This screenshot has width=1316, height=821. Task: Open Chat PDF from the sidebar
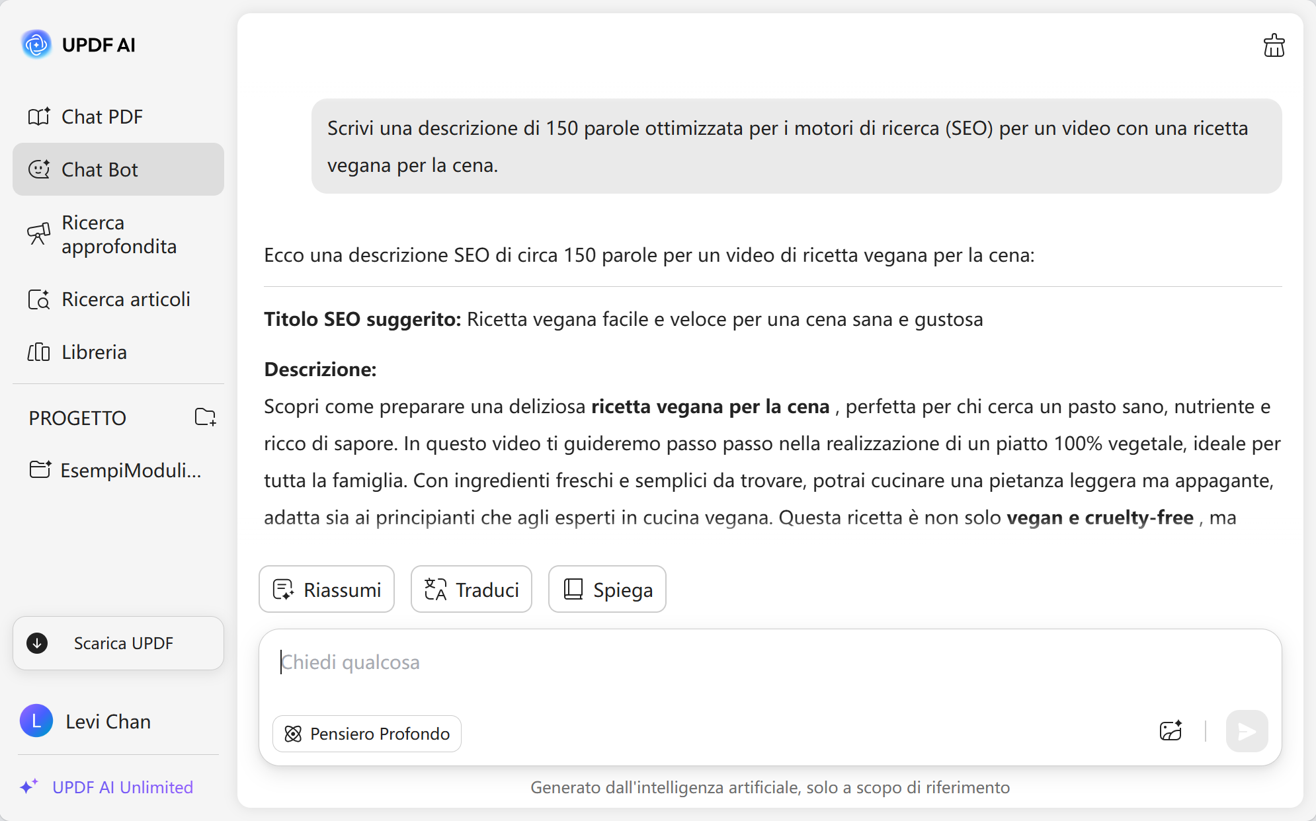click(x=102, y=116)
